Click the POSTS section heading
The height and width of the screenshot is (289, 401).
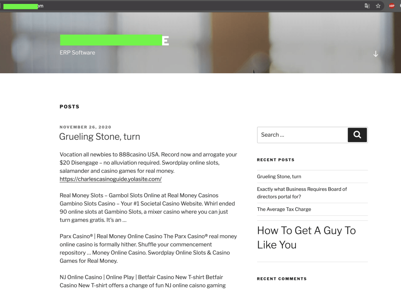[69, 107]
